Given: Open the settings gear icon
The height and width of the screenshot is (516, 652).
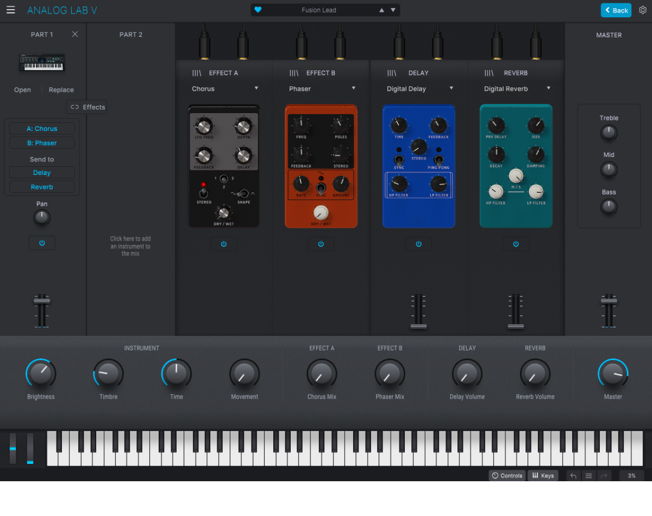Looking at the screenshot, I should click(x=643, y=10).
